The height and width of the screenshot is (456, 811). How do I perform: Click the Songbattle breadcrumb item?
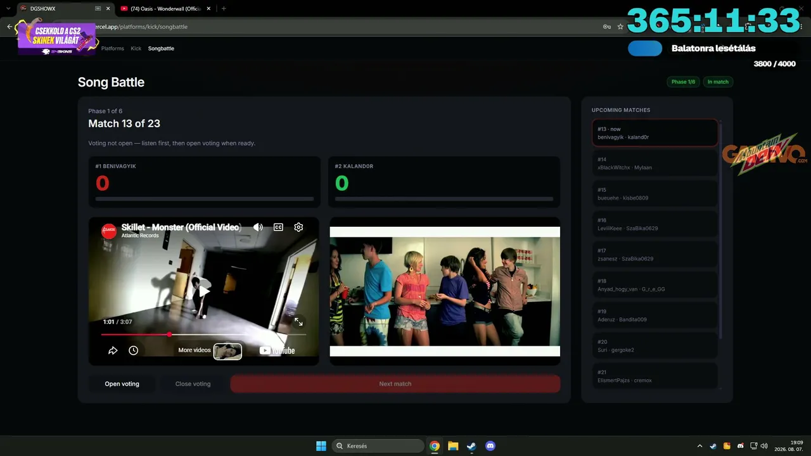(x=161, y=48)
